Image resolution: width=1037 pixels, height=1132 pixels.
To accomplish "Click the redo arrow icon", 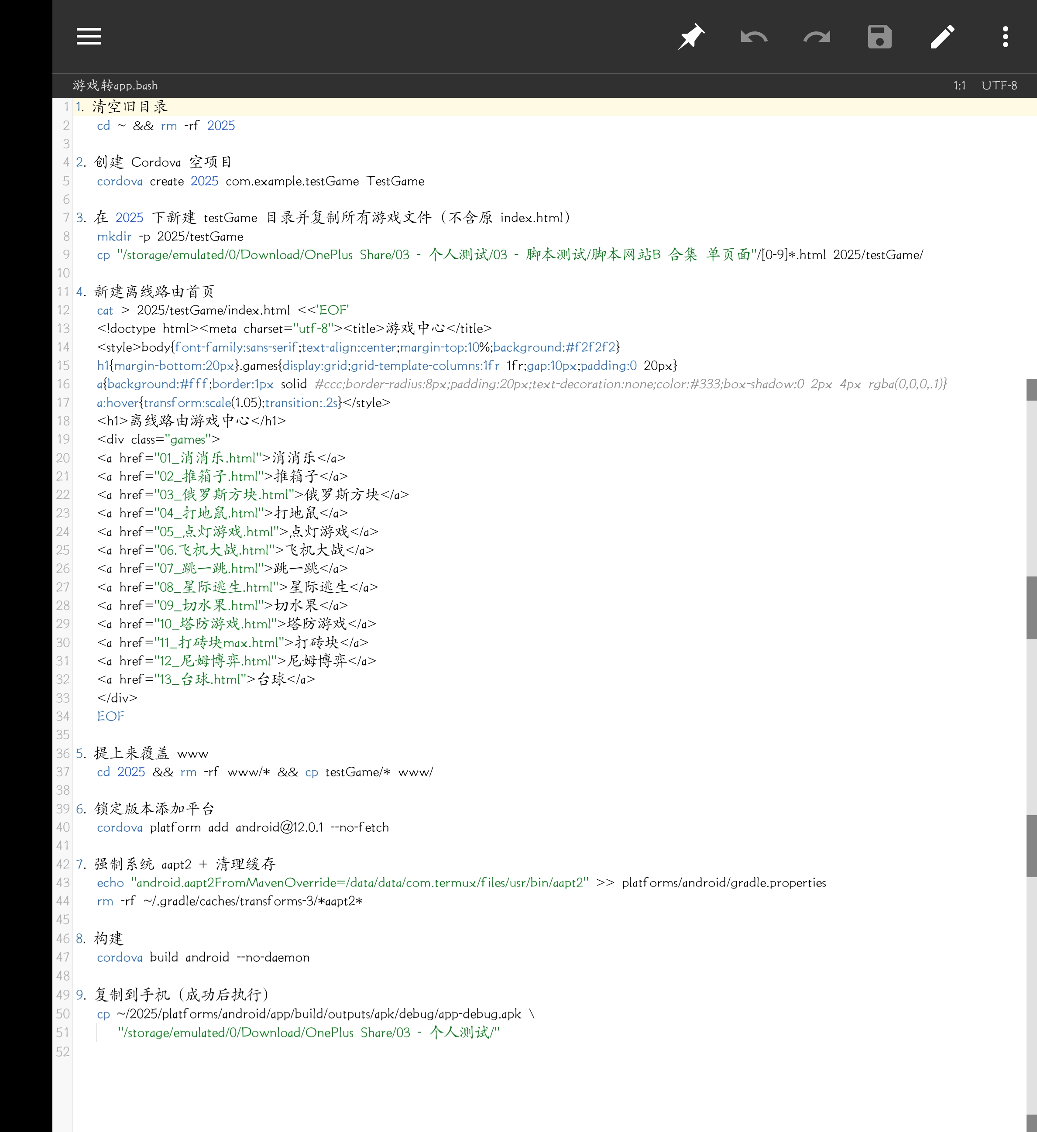I will pyautogui.click(x=816, y=37).
